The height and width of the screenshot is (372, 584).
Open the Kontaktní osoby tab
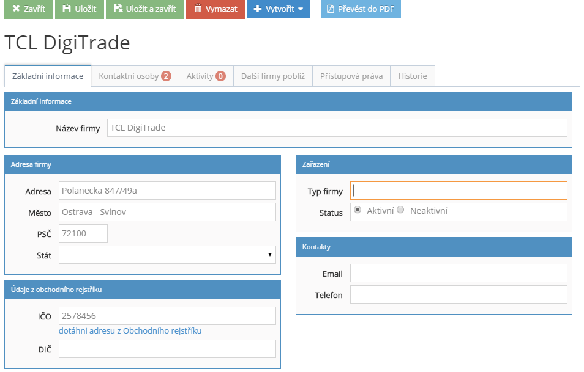click(135, 76)
